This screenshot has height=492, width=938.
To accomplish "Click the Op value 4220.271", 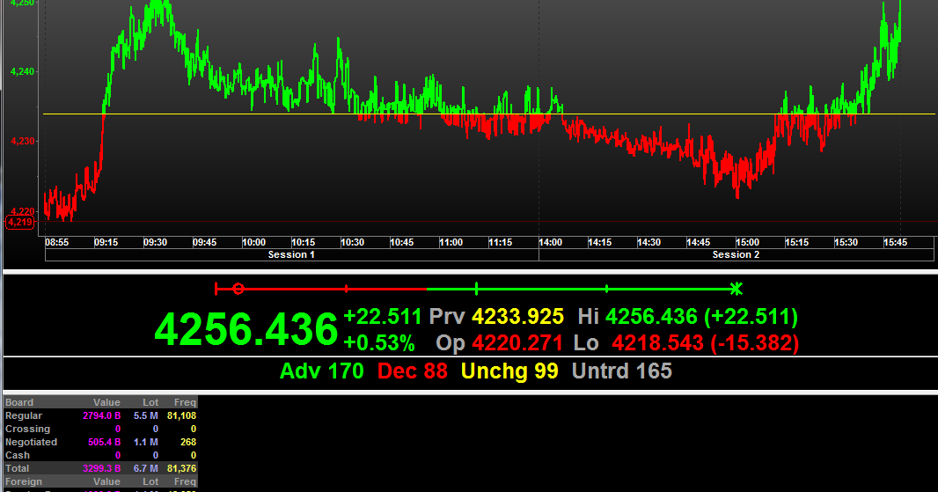I will pyautogui.click(x=517, y=343).
